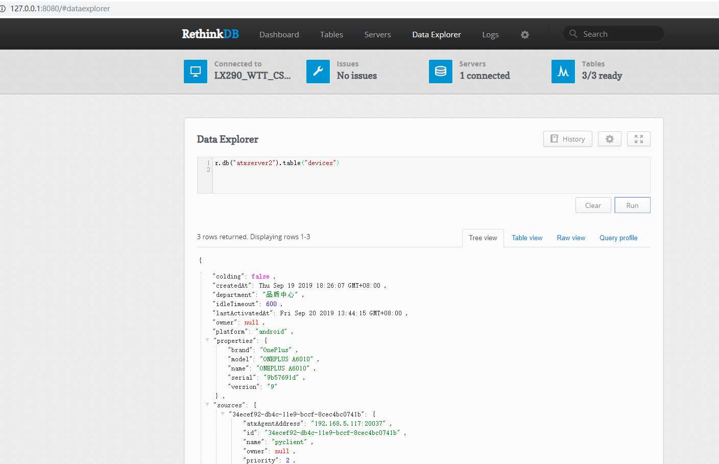
Task: Open the Tables page
Action: tap(331, 35)
